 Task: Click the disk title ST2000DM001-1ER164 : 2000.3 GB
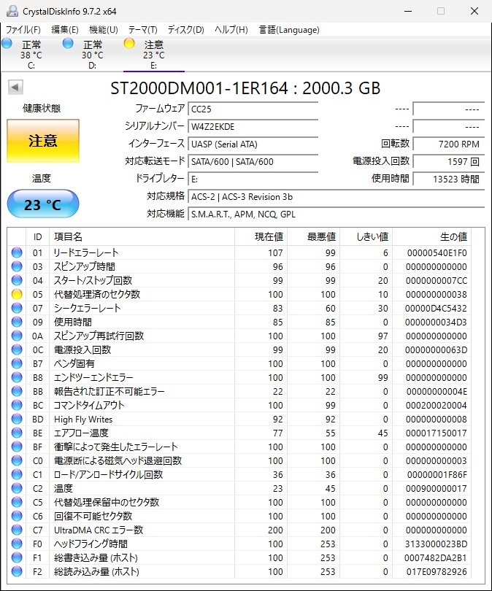tap(245, 88)
